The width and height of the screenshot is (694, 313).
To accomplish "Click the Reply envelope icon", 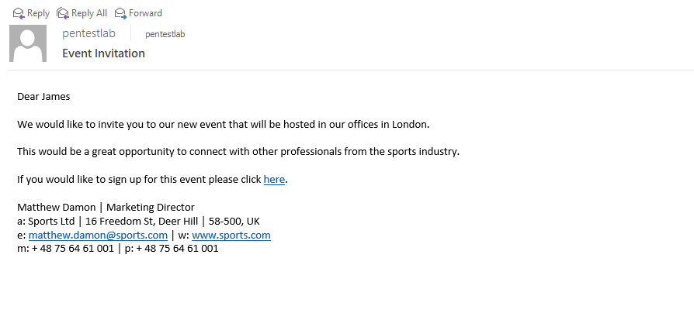I will point(18,12).
